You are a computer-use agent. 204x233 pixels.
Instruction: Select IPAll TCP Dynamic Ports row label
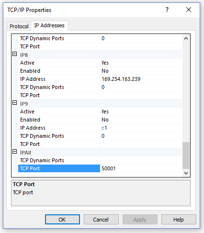coord(59,160)
